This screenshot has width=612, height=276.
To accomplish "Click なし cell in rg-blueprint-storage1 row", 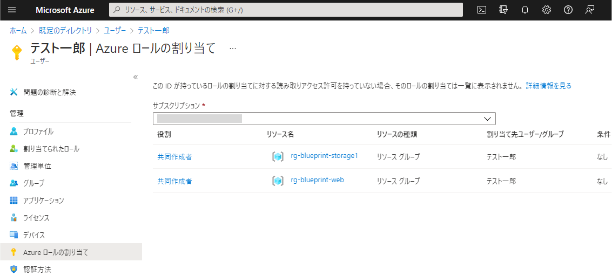I will tap(602, 157).
